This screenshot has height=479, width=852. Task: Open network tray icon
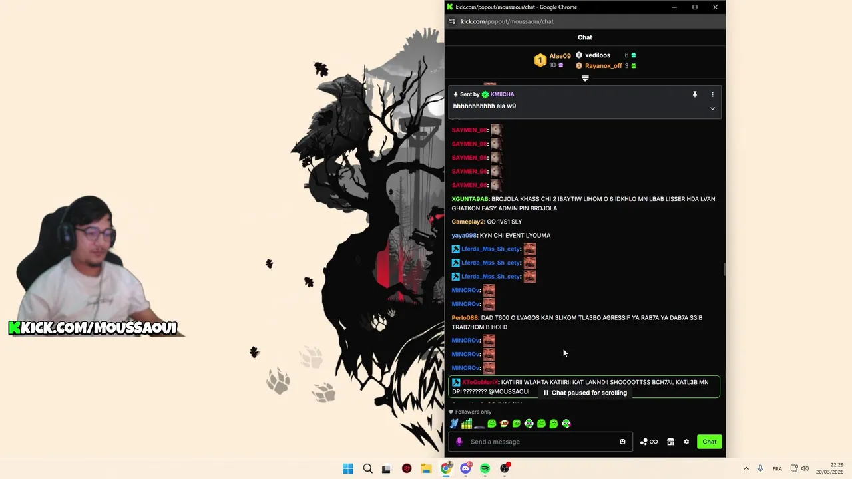(794, 468)
